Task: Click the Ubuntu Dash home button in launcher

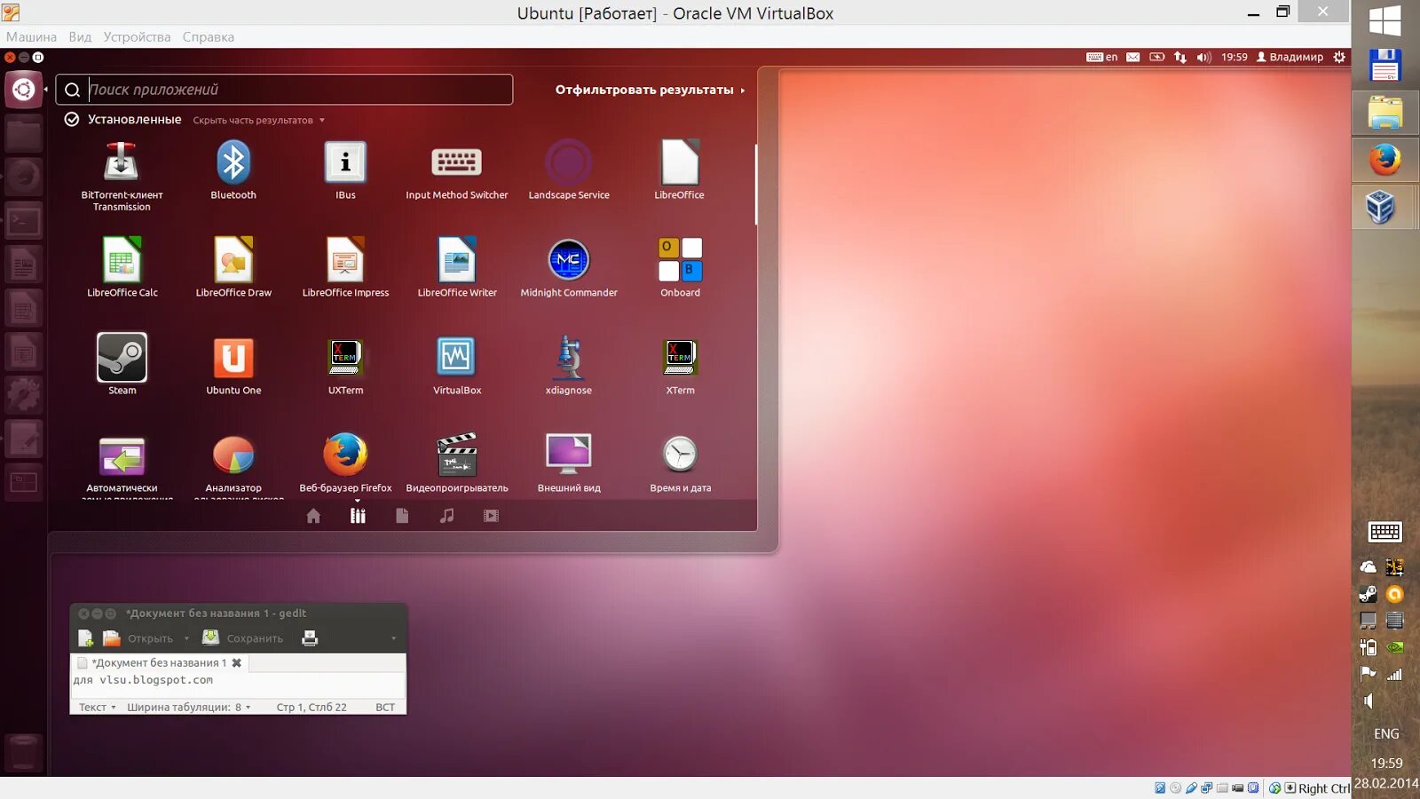Action: (x=23, y=90)
